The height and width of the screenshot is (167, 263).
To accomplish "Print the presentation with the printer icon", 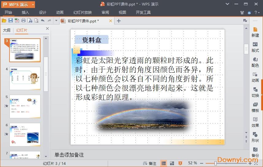I will point(24,21).
